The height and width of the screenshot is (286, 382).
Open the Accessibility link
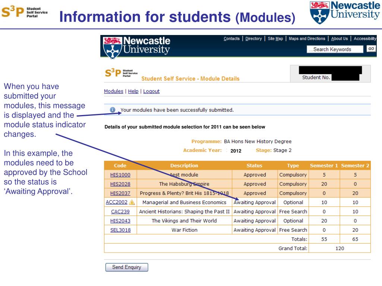(x=365, y=38)
